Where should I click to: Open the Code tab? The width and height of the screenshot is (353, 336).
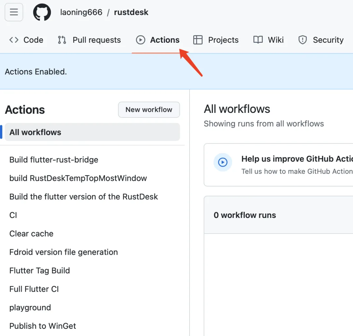[26, 40]
